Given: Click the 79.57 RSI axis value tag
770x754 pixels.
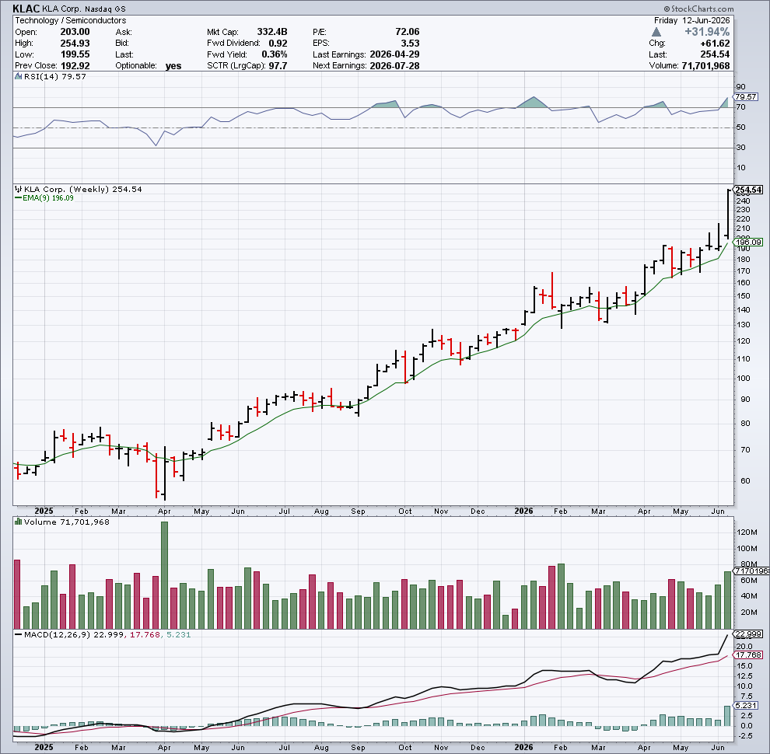Looking at the screenshot, I should click(745, 97).
